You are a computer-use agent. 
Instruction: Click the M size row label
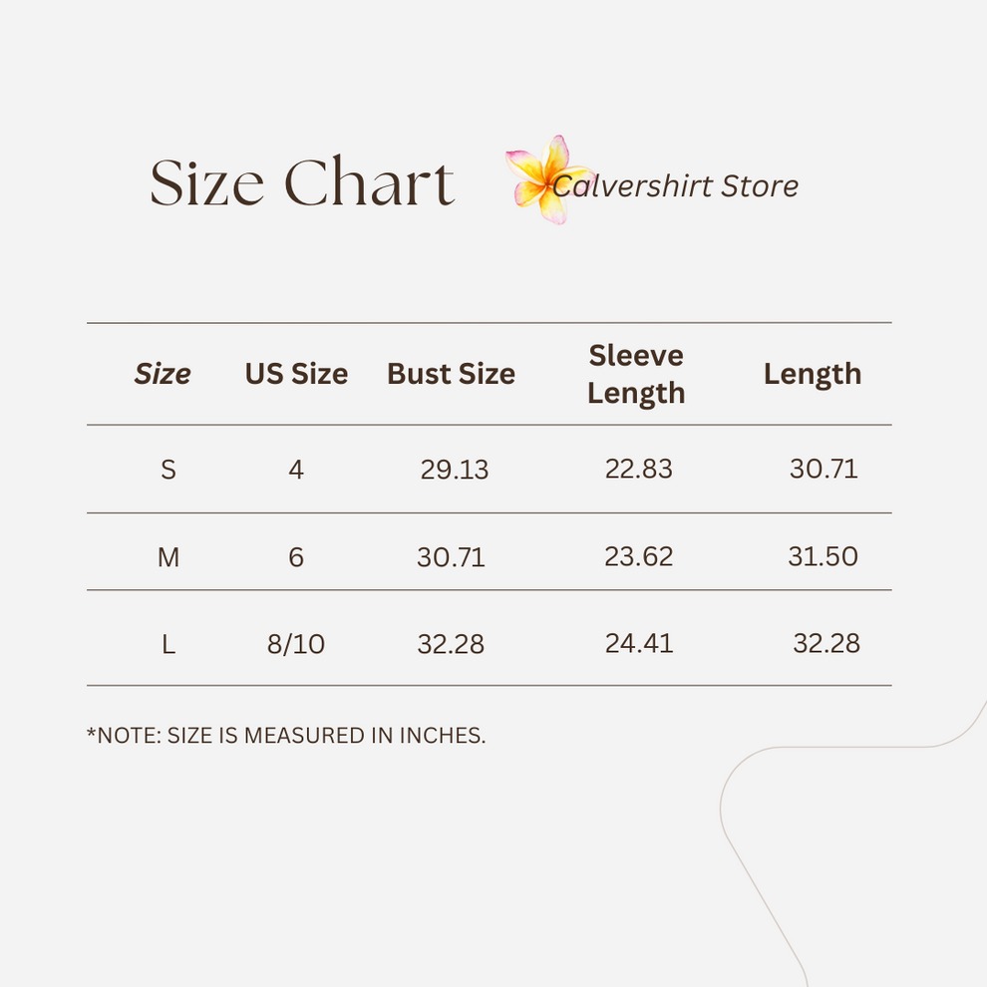[x=168, y=556]
